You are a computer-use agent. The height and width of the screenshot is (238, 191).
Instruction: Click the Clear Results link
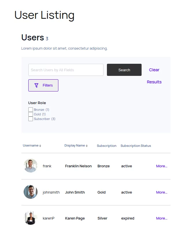pos(154,76)
